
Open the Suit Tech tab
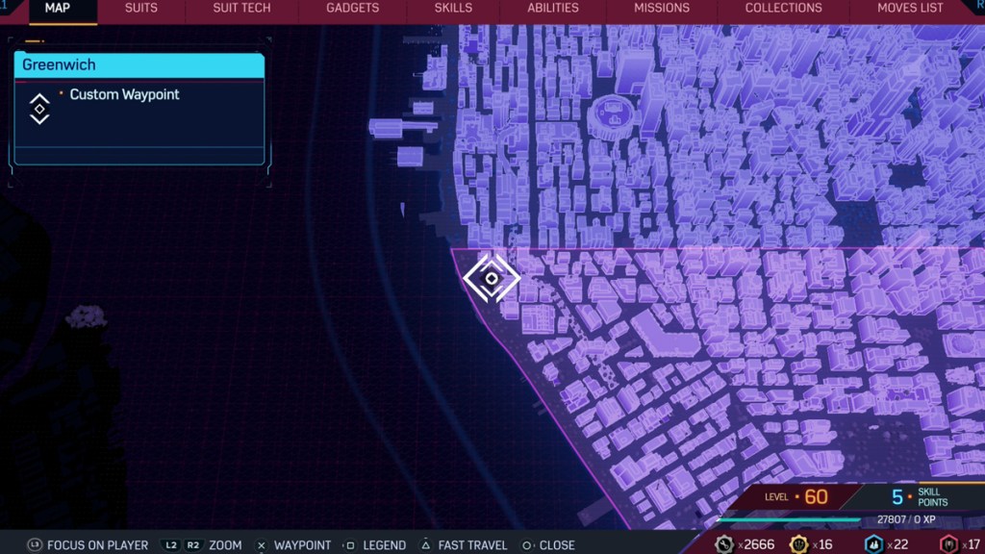tap(241, 9)
